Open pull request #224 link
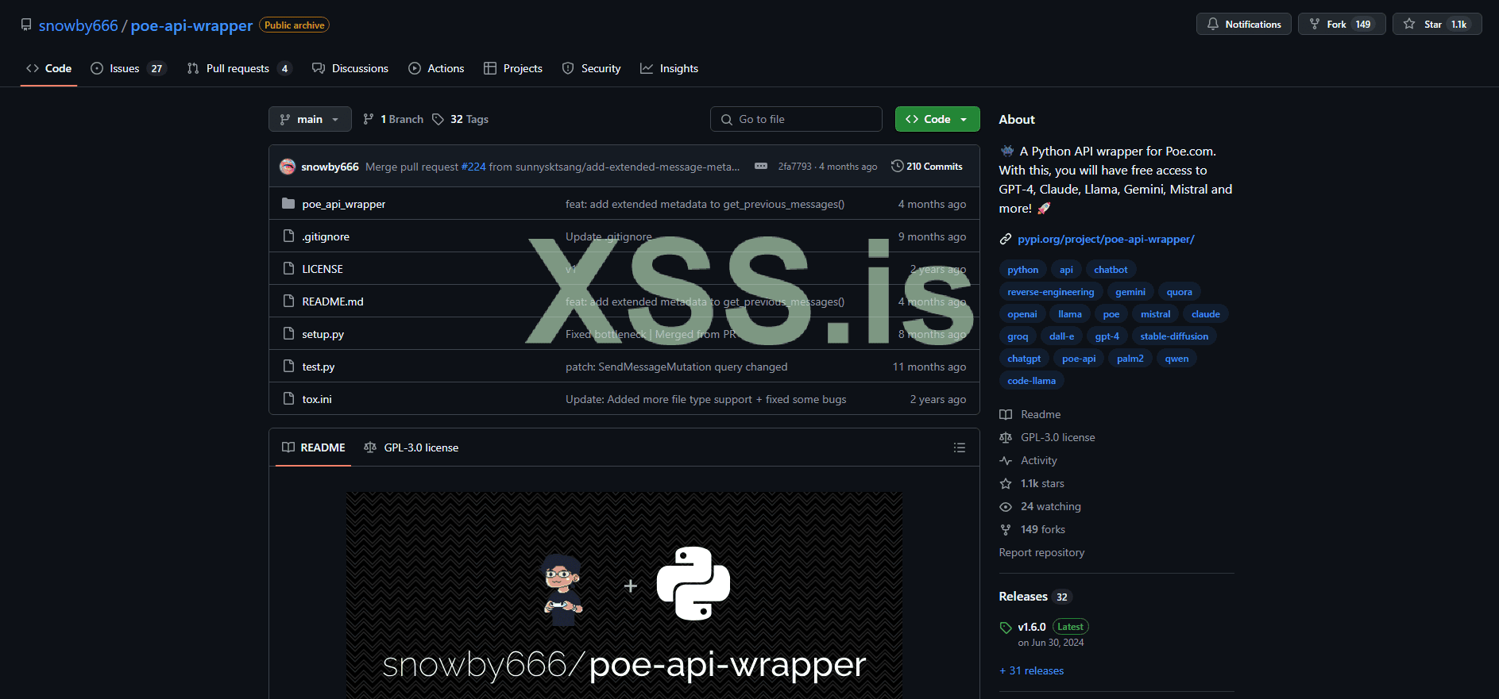Image resolution: width=1499 pixels, height=699 pixels. click(x=473, y=167)
